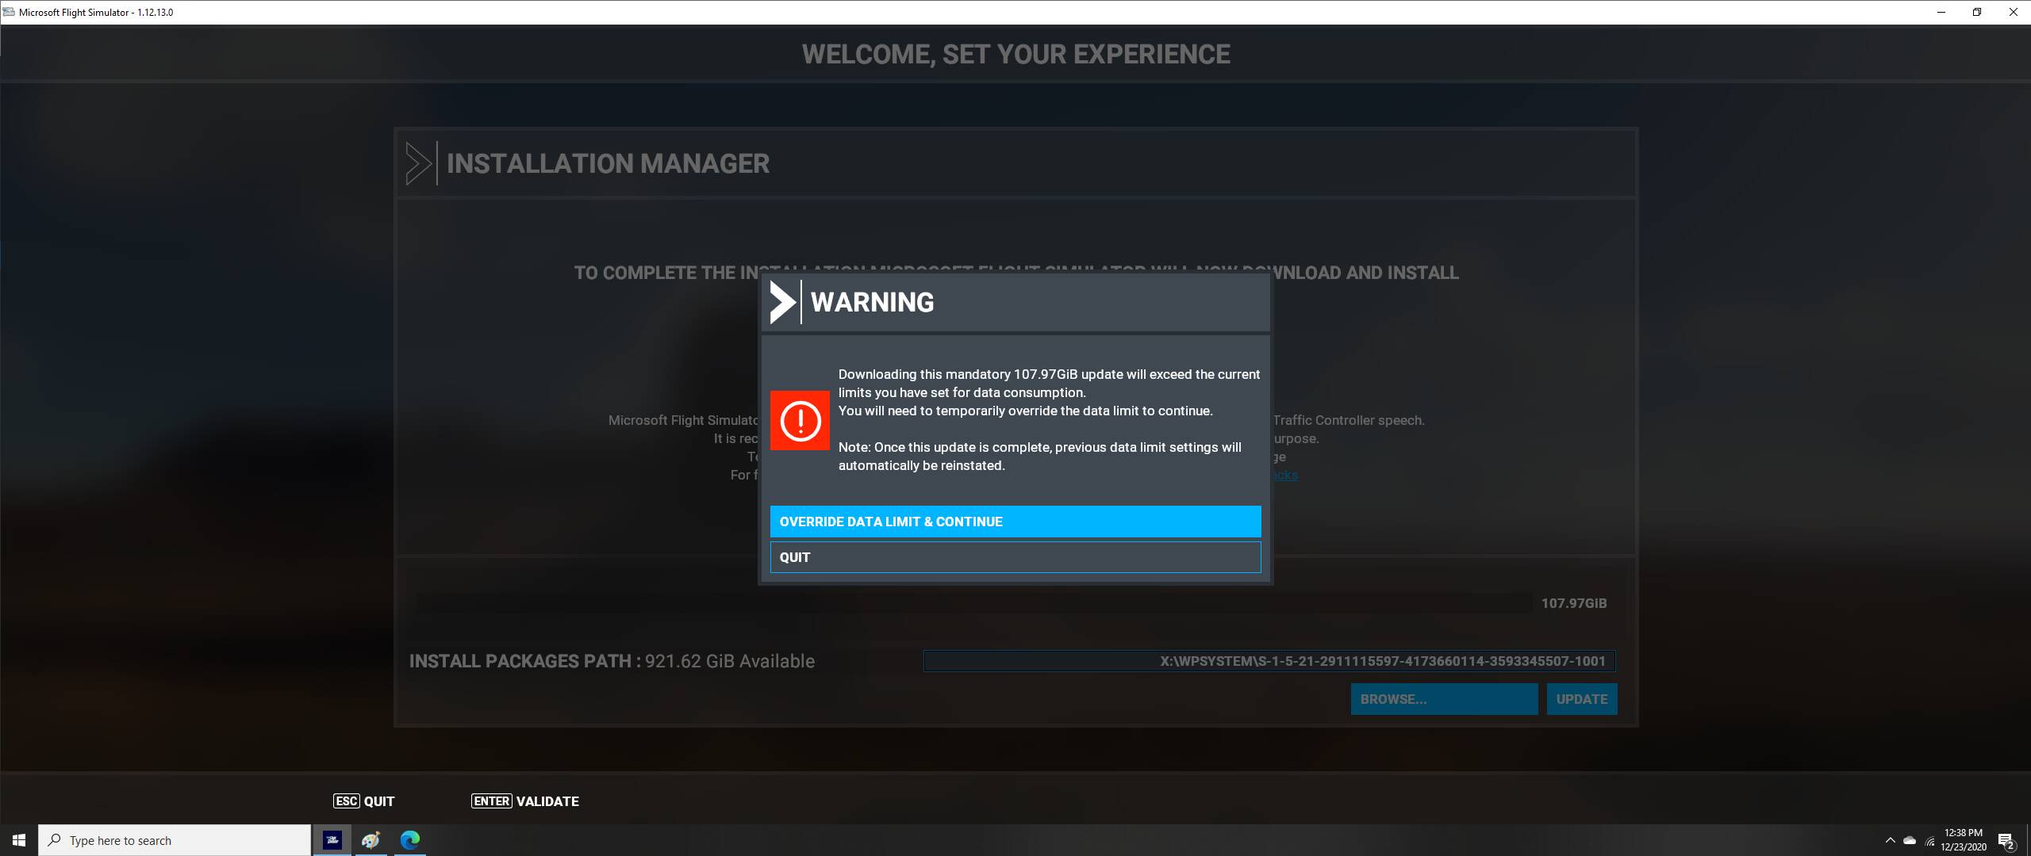The image size is (2031, 856).
Task: Minimize the Flight Simulator window
Action: pos(1941,12)
